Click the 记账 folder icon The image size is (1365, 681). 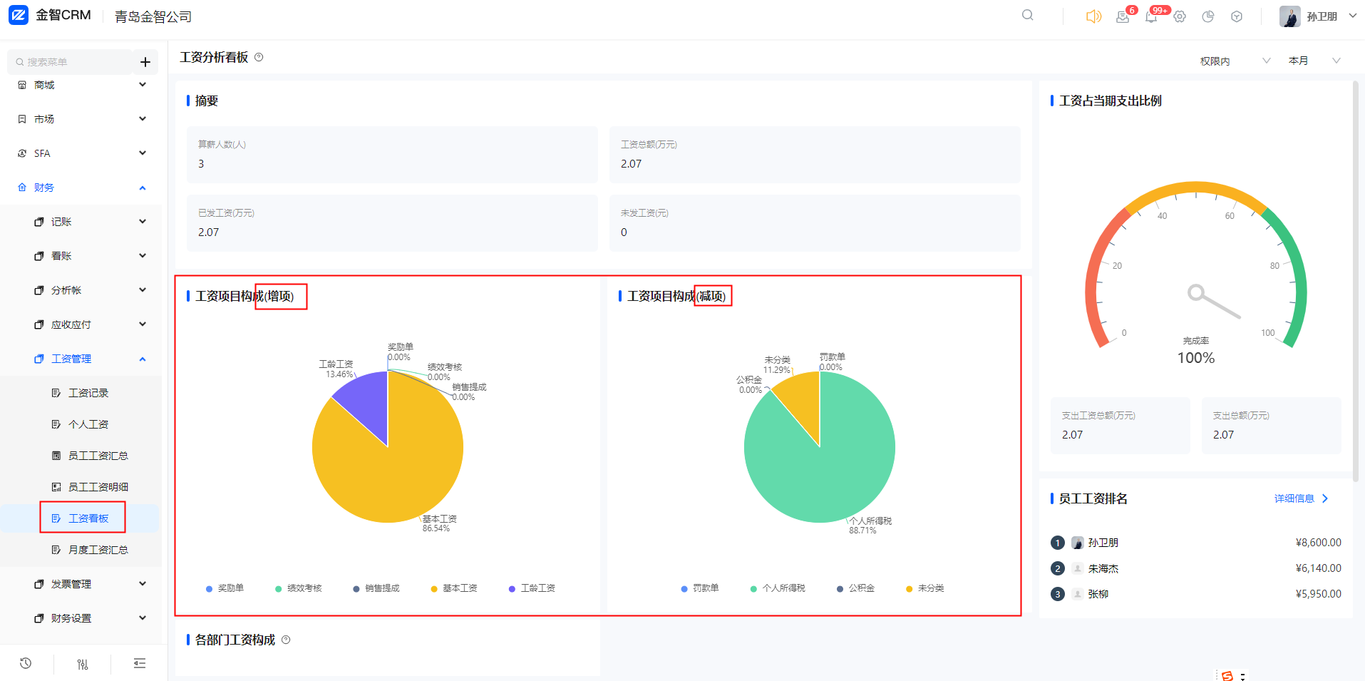pyautogui.click(x=39, y=222)
